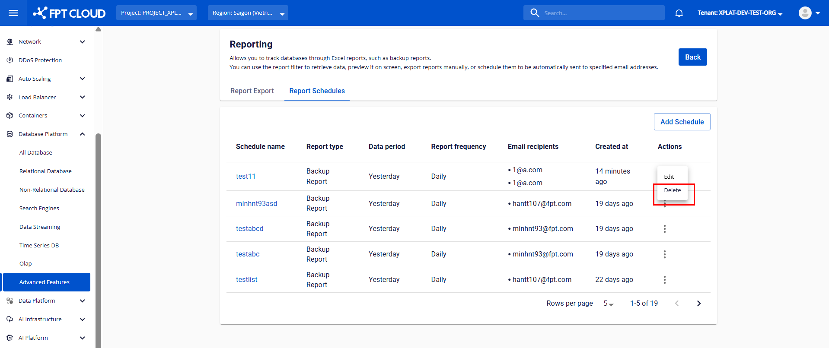Switch to the Report Export tab
This screenshot has width=829, height=348.
click(252, 91)
